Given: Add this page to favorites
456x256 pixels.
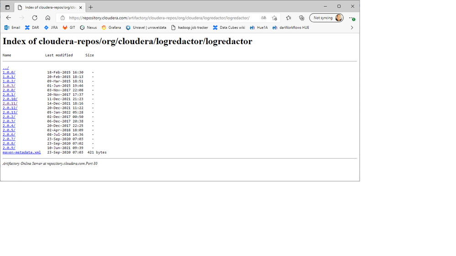Looking at the screenshot, I should coord(274,18).
